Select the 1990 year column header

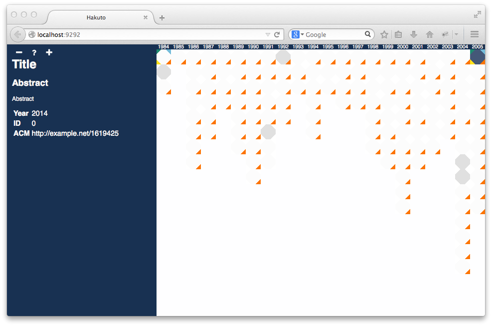click(253, 47)
